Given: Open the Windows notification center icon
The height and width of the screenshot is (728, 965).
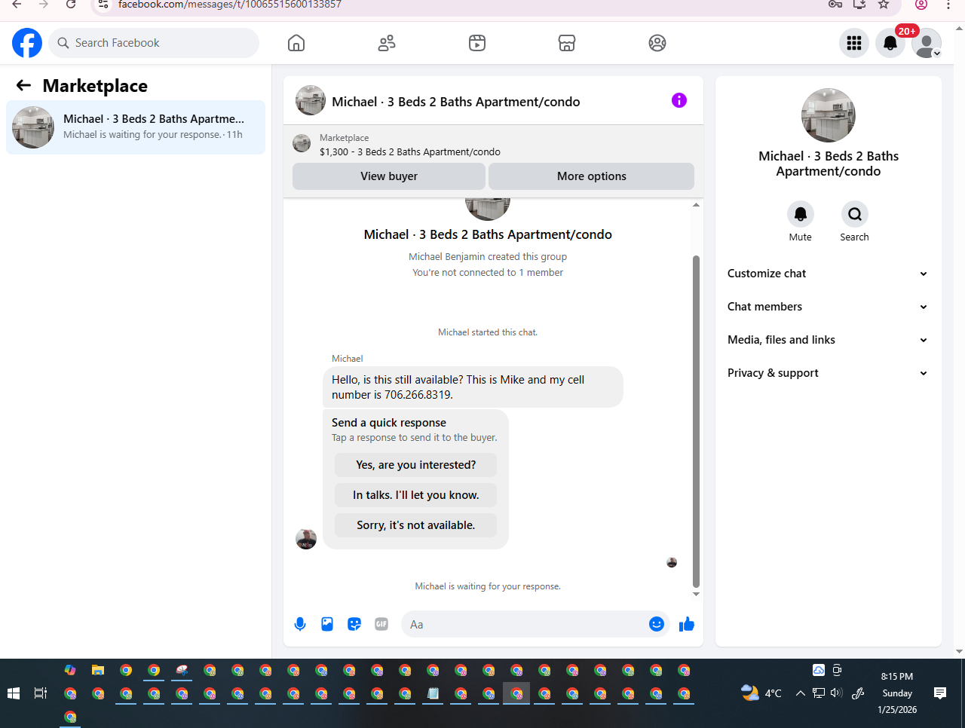Looking at the screenshot, I should coord(940,693).
